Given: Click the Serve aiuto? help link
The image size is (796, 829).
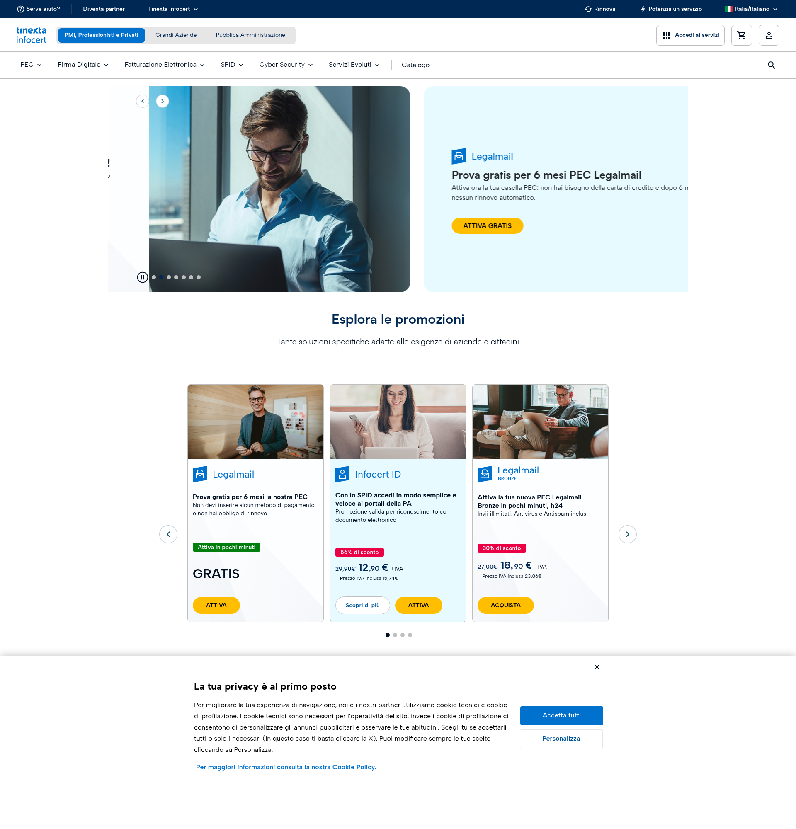Looking at the screenshot, I should (39, 9).
